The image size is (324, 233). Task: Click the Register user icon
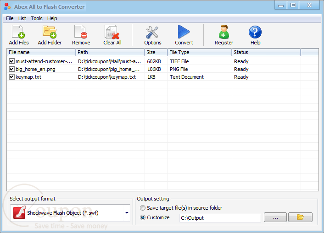click(224, 32)
